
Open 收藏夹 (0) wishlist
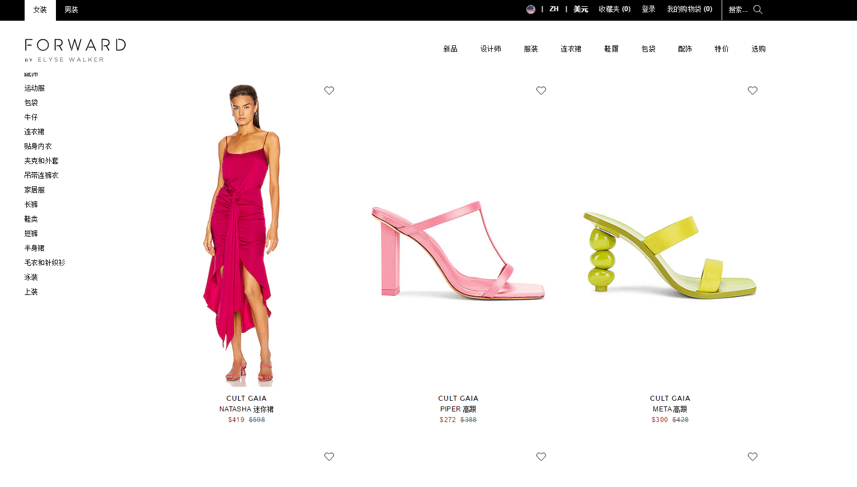614,10
